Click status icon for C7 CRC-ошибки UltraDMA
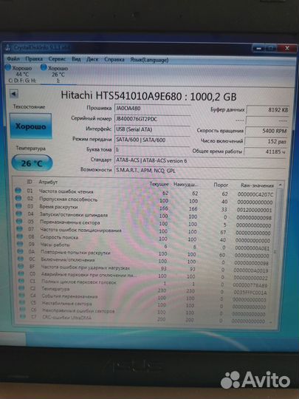299x399 pixels. pos(23,316)
